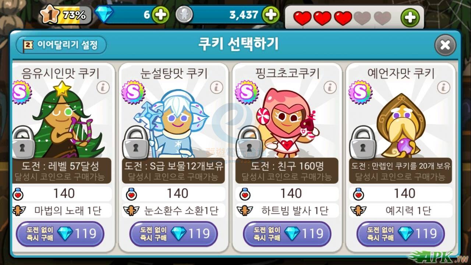Add more hearts with plus icon
The image size is (471, 265).
pos(410,17)
